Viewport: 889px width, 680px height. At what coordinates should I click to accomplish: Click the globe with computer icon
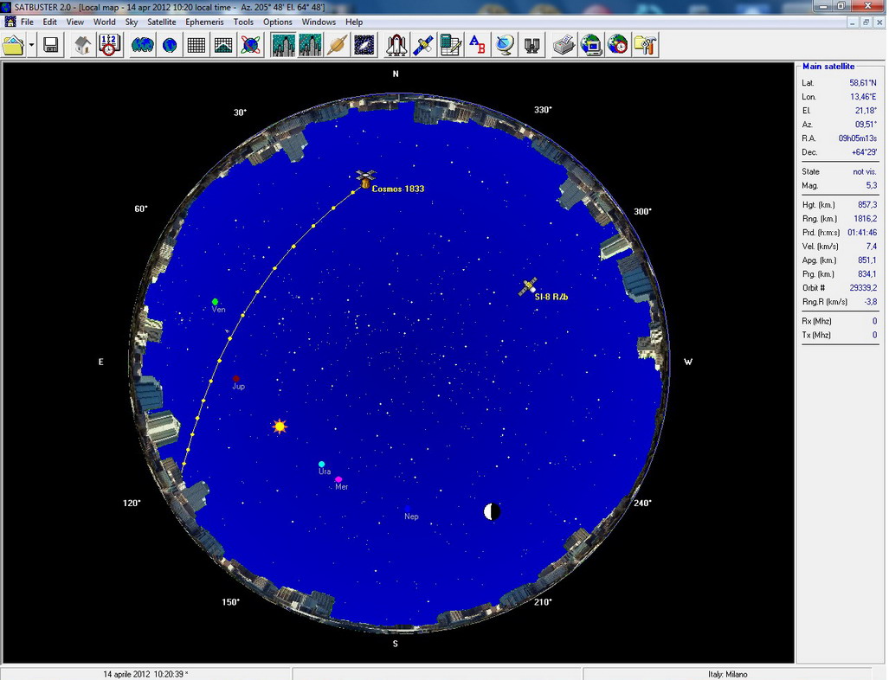coord(590,45)
